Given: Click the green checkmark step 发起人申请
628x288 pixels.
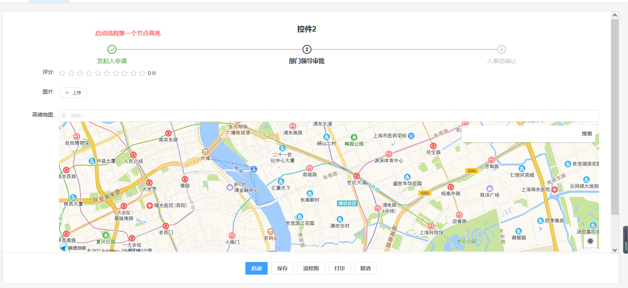Looking at the screenshot, I should pos(112,49).
